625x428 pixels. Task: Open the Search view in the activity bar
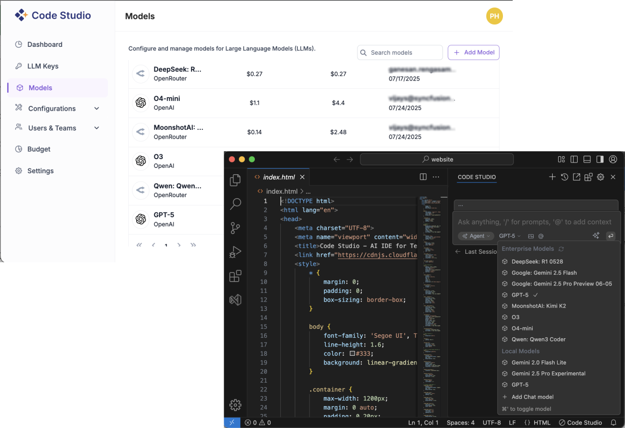click(x=235, y=204)
